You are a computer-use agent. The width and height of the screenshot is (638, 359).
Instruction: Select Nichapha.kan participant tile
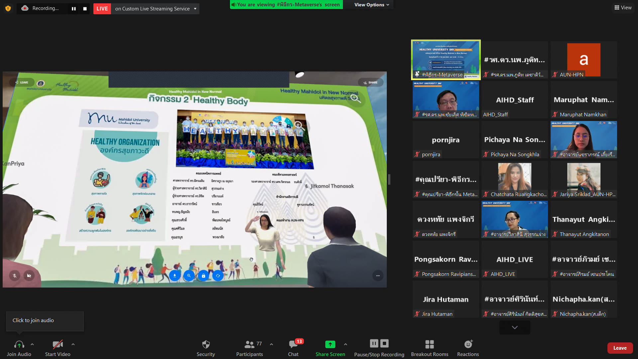pyautogui.click(x=584, y=299)
